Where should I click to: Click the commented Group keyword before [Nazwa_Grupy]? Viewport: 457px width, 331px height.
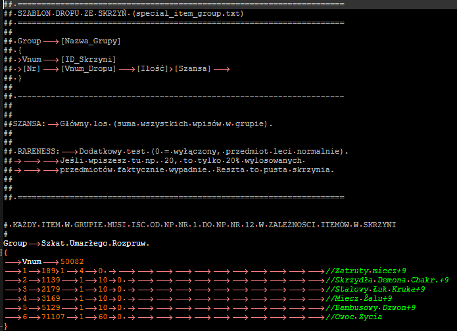click(x=30, y=41)
